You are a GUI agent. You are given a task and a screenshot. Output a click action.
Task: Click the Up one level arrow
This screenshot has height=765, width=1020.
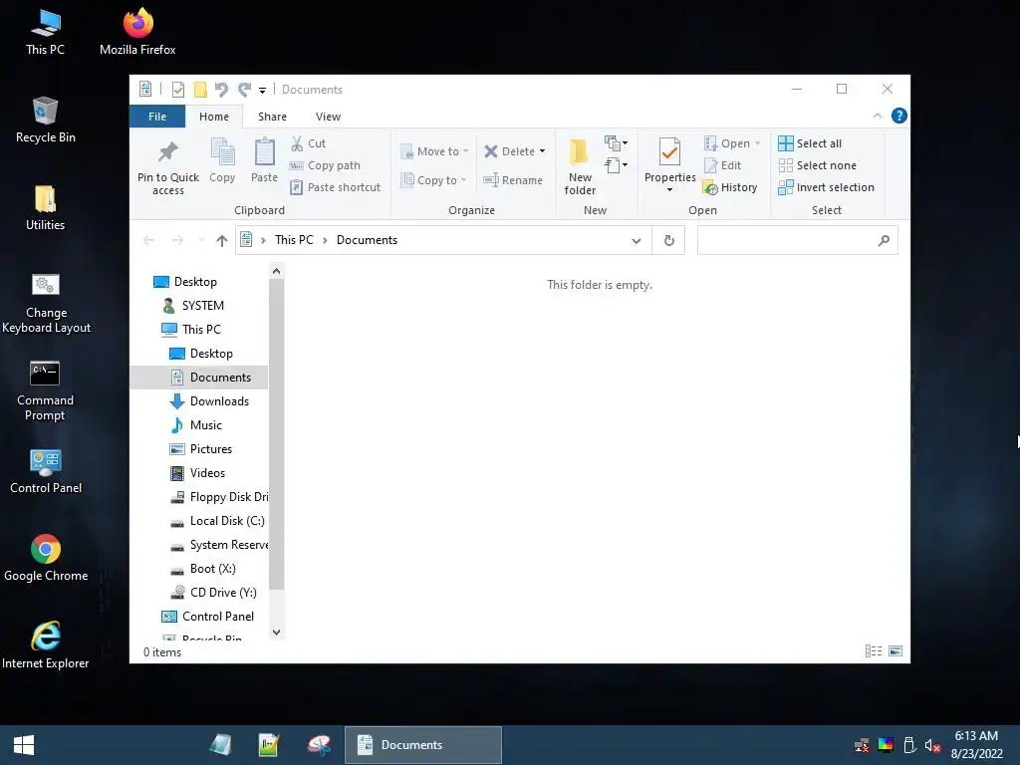222,241
